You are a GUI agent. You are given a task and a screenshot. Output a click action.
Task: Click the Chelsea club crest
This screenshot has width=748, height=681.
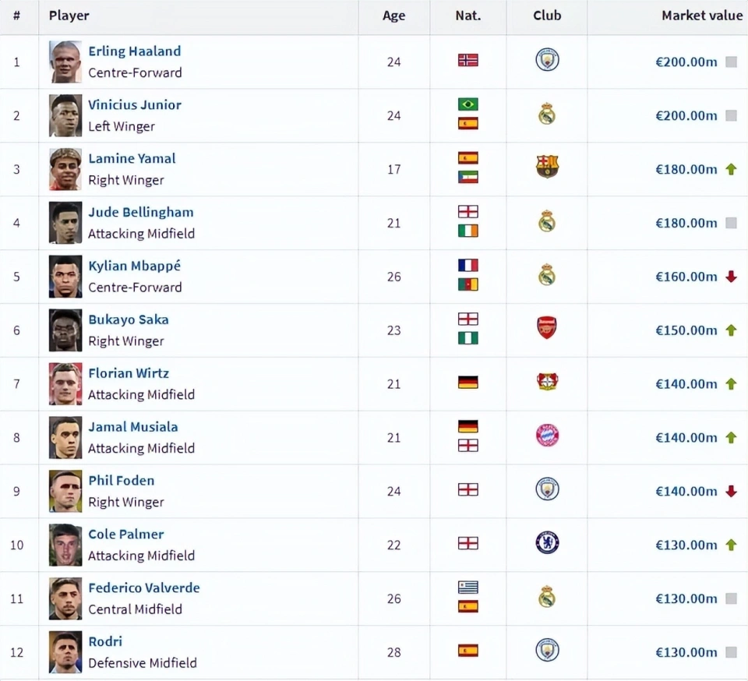coord(547,542)
